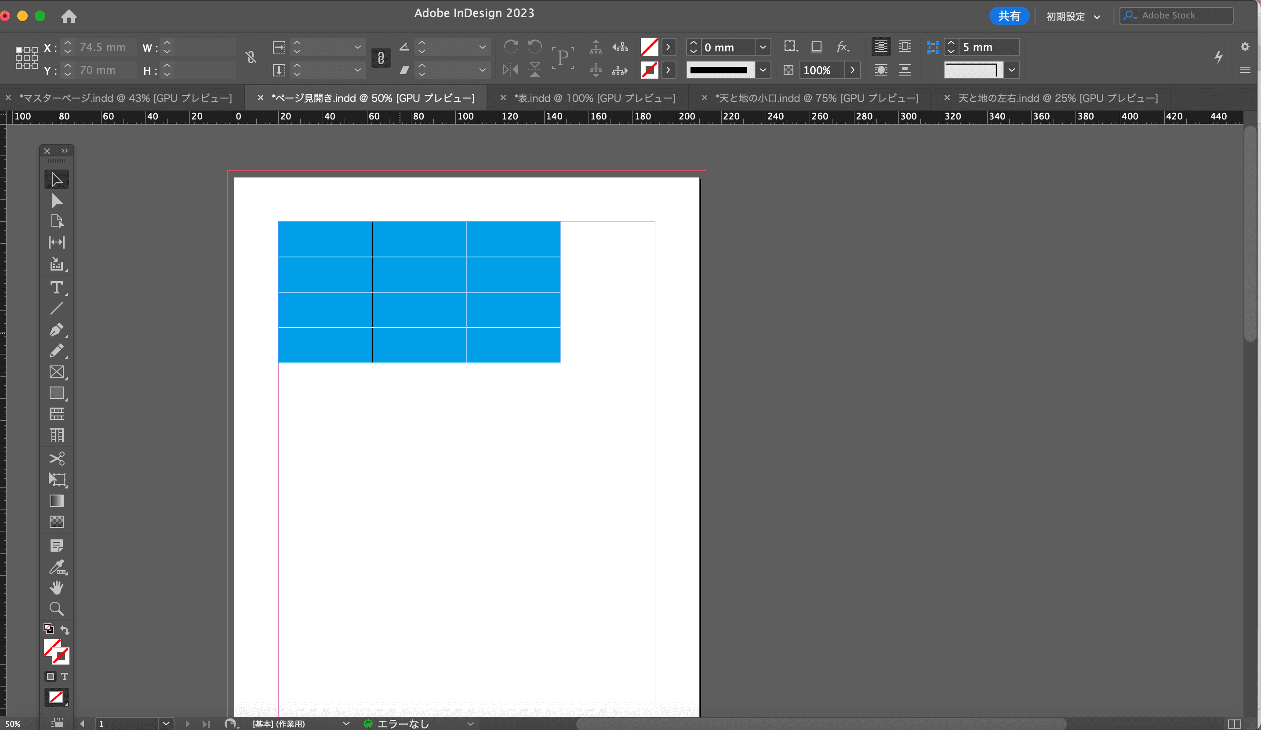Switch to 天と地の左右.indd tab

coord(1057,98)
